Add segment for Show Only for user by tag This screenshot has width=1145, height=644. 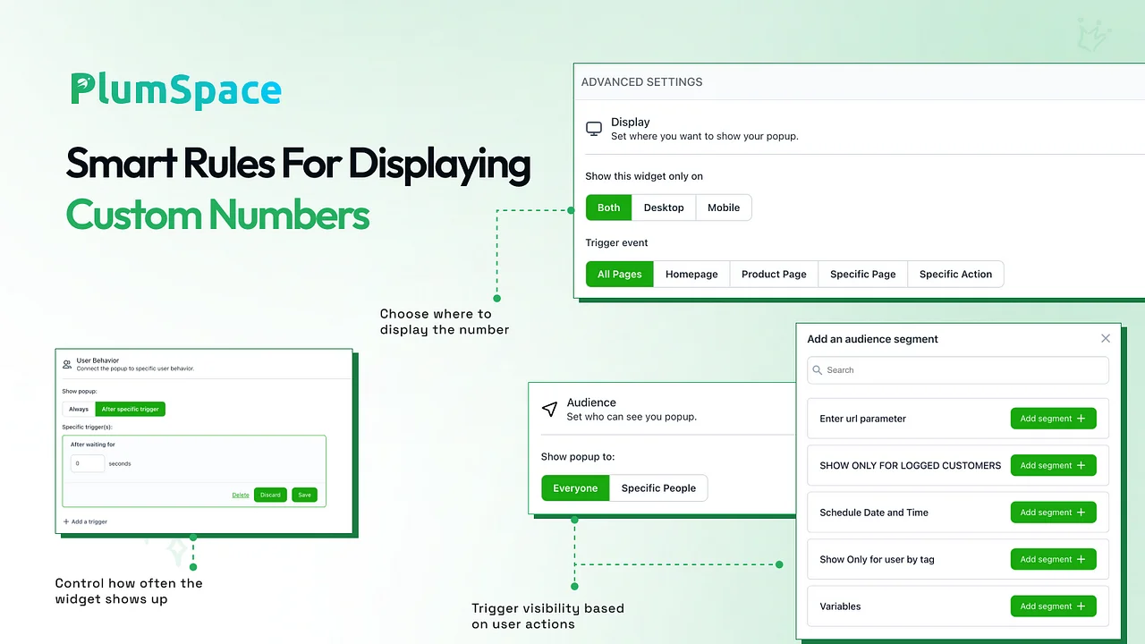[1053, 559]
